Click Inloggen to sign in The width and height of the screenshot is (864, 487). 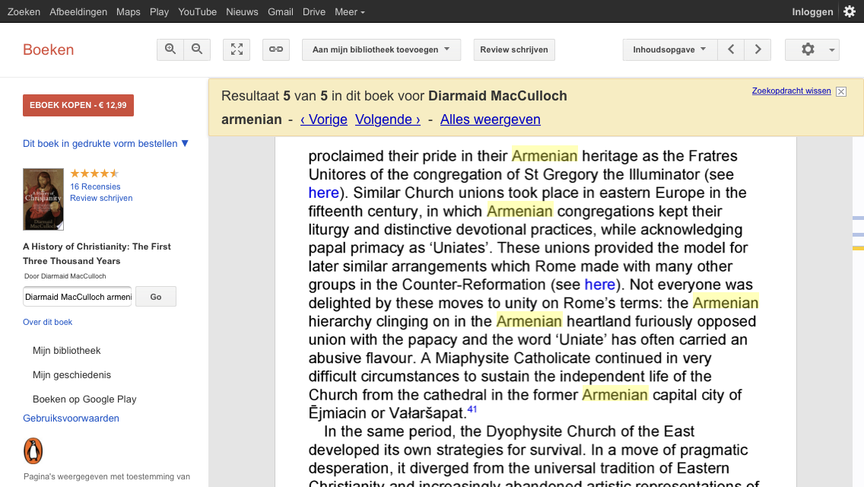[812, 11]
